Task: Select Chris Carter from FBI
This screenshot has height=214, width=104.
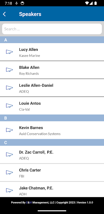Action: tap(52, 173)
